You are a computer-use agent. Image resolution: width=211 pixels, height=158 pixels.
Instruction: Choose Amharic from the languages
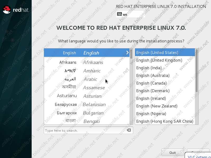click(x=87, y=71)
